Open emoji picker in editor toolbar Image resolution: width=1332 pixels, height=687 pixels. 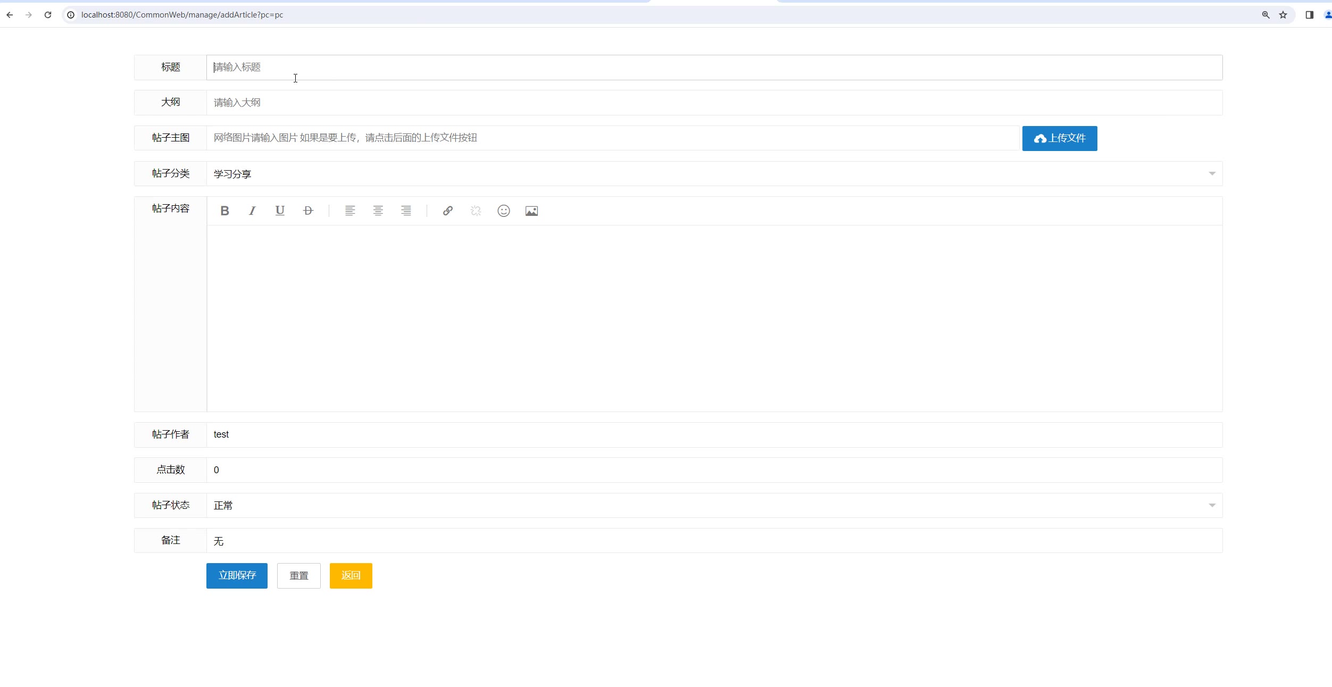503,211
